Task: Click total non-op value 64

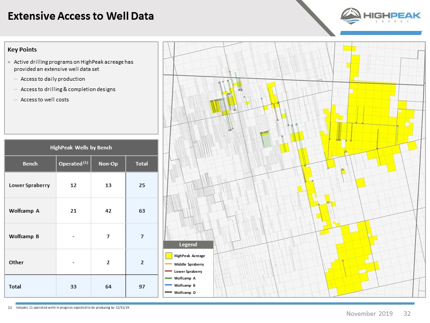Action: coord(108,287)
